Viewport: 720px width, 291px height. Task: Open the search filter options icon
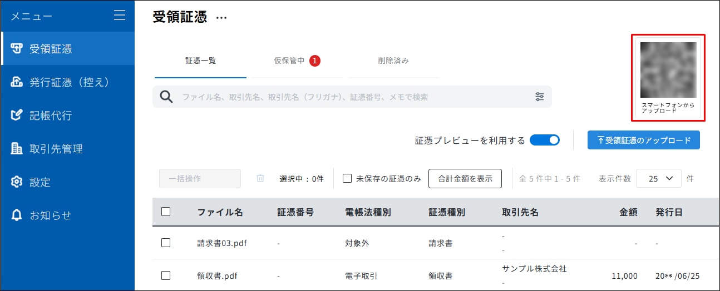click(x=539, y=97)
